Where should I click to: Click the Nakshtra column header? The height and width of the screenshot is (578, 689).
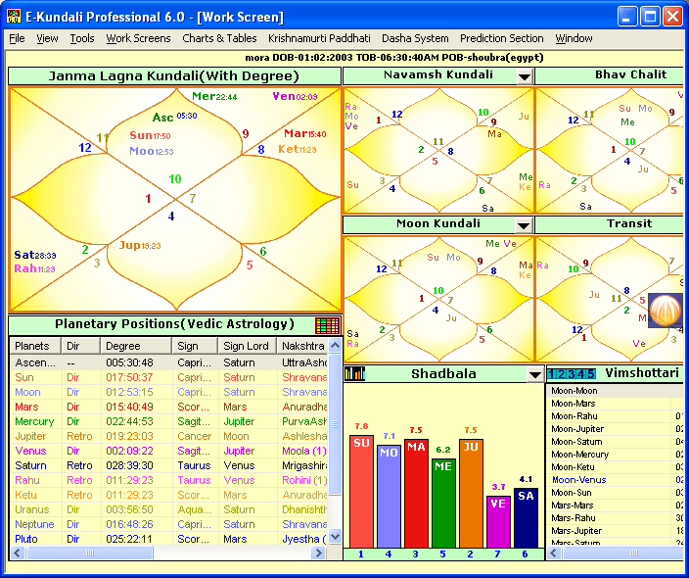pos(302,346)
